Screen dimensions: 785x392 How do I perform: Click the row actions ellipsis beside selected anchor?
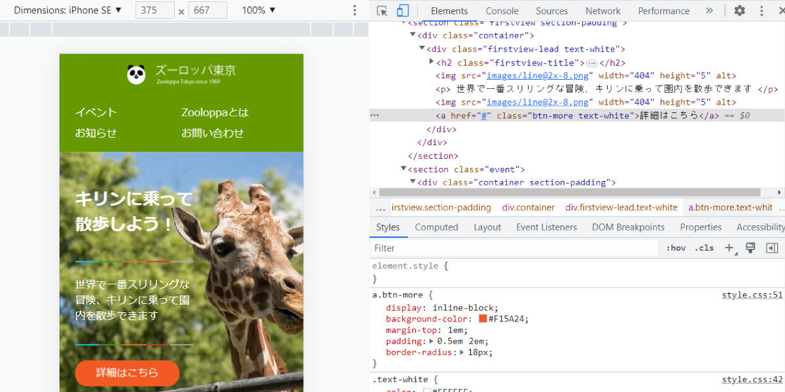(375, 115)
